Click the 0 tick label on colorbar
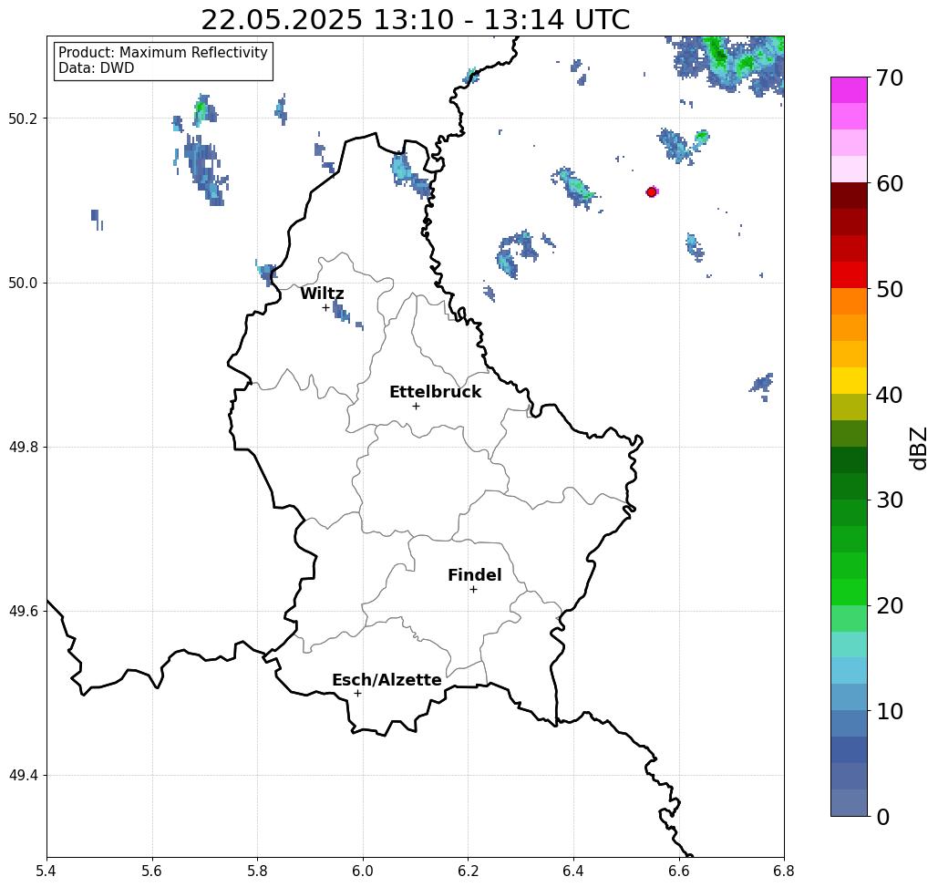The width and height of the screenshot is (938, 887). point(883,817)
